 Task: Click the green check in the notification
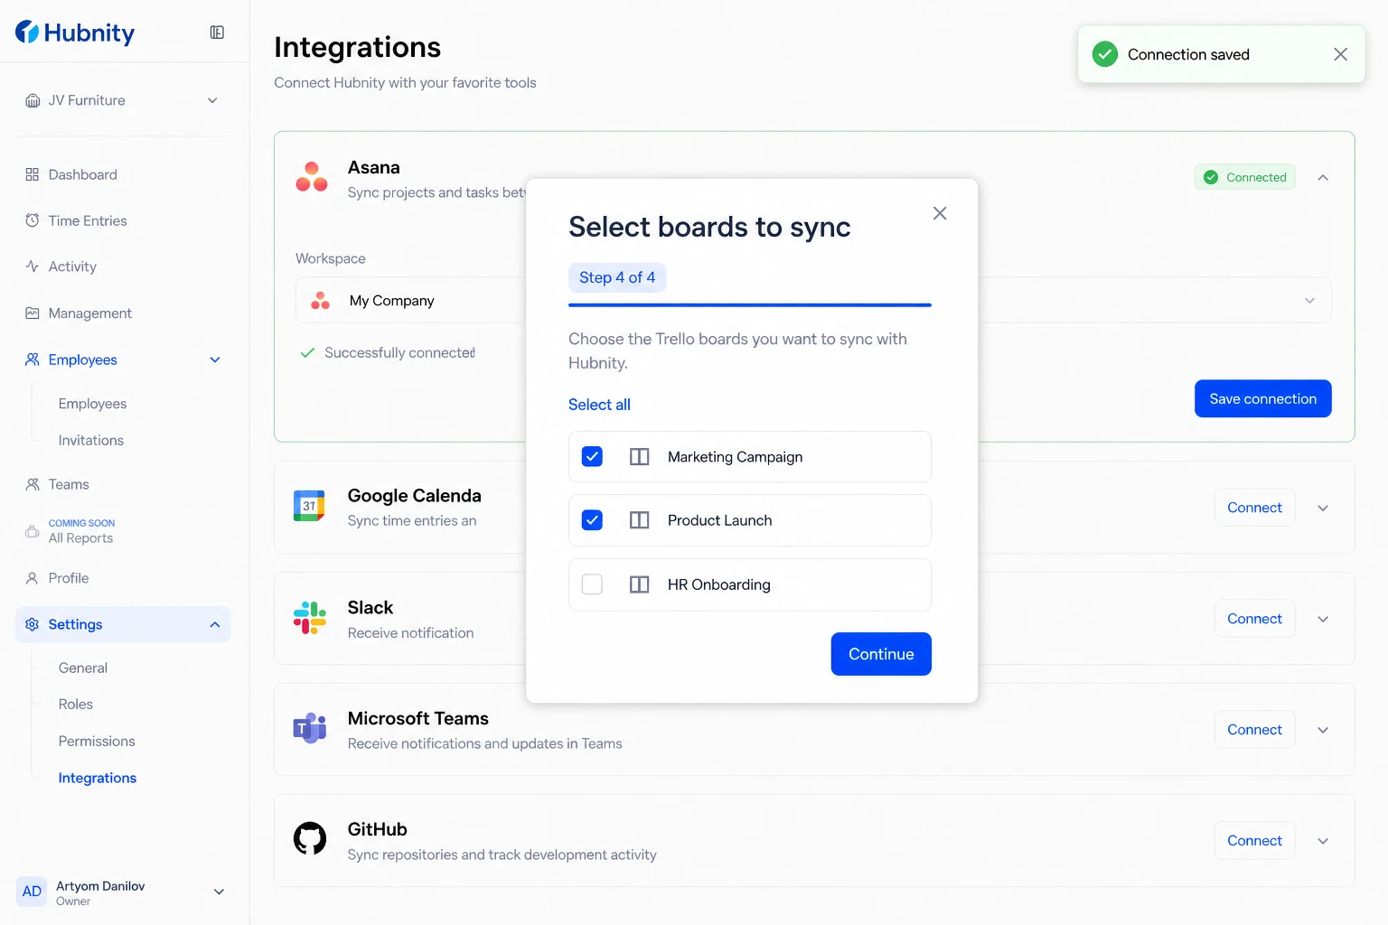pyautogui.click(x=1105, y=54)
